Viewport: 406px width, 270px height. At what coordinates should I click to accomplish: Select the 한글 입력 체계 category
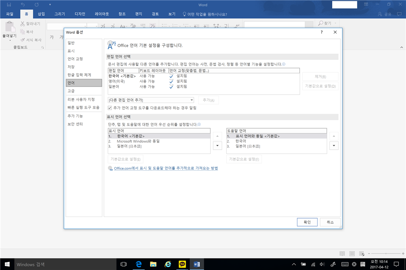click(x=84, y=75)
